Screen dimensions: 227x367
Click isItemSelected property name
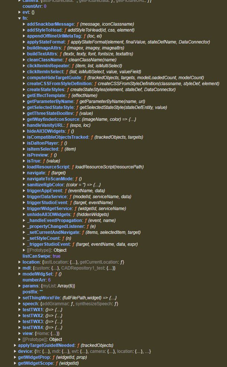tap(43, 149)
